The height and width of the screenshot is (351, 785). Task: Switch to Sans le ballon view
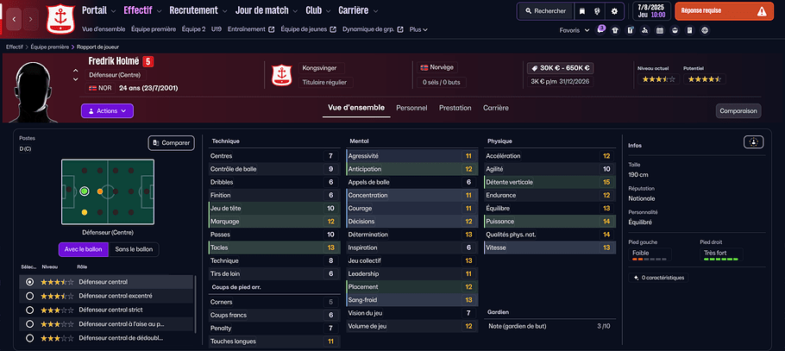pyautogui.click(x=135, y=249)
